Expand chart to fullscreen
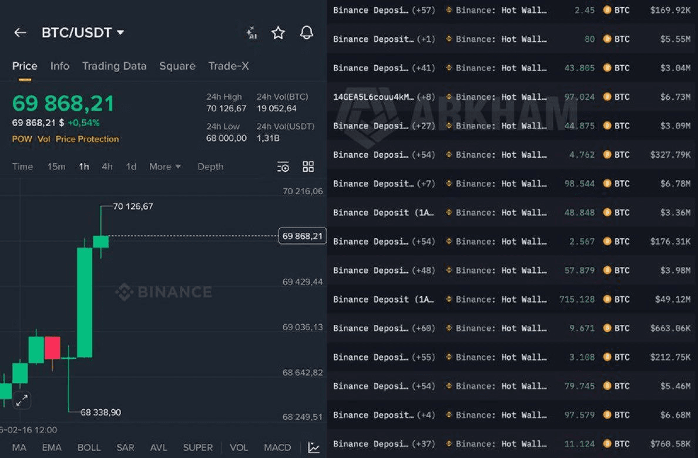 click(22, 401)
